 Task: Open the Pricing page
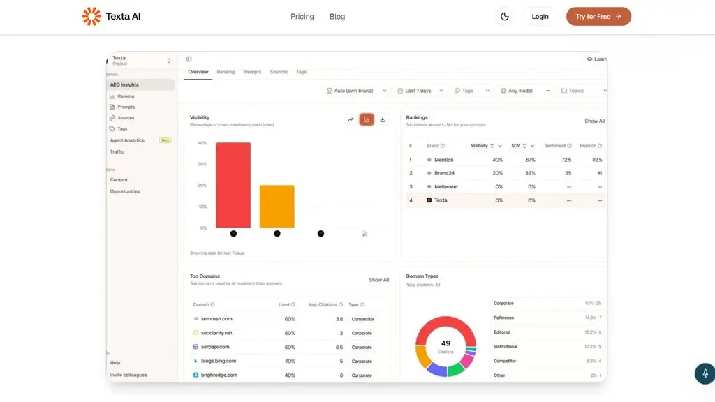(302, 17)
